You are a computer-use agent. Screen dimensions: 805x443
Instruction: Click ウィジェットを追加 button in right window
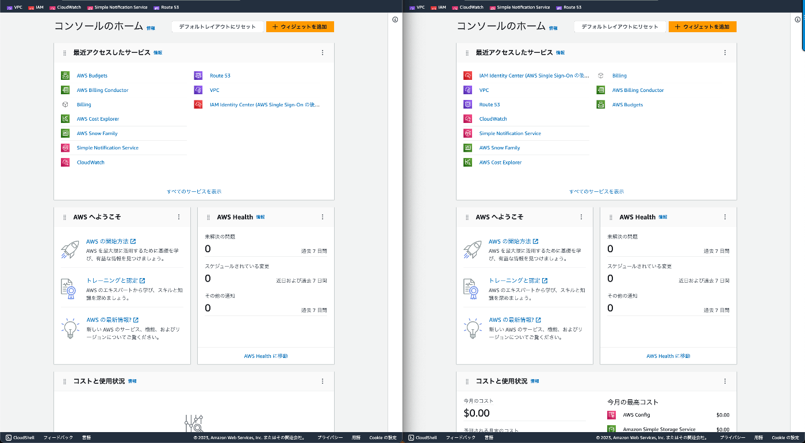point(703,26)
